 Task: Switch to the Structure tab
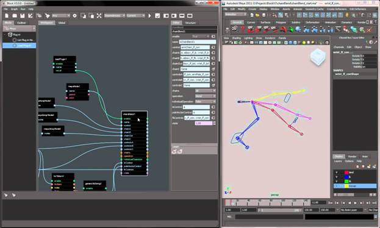tap(190, 23)
